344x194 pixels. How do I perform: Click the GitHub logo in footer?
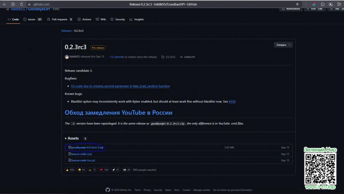click(x=107, y=190)
